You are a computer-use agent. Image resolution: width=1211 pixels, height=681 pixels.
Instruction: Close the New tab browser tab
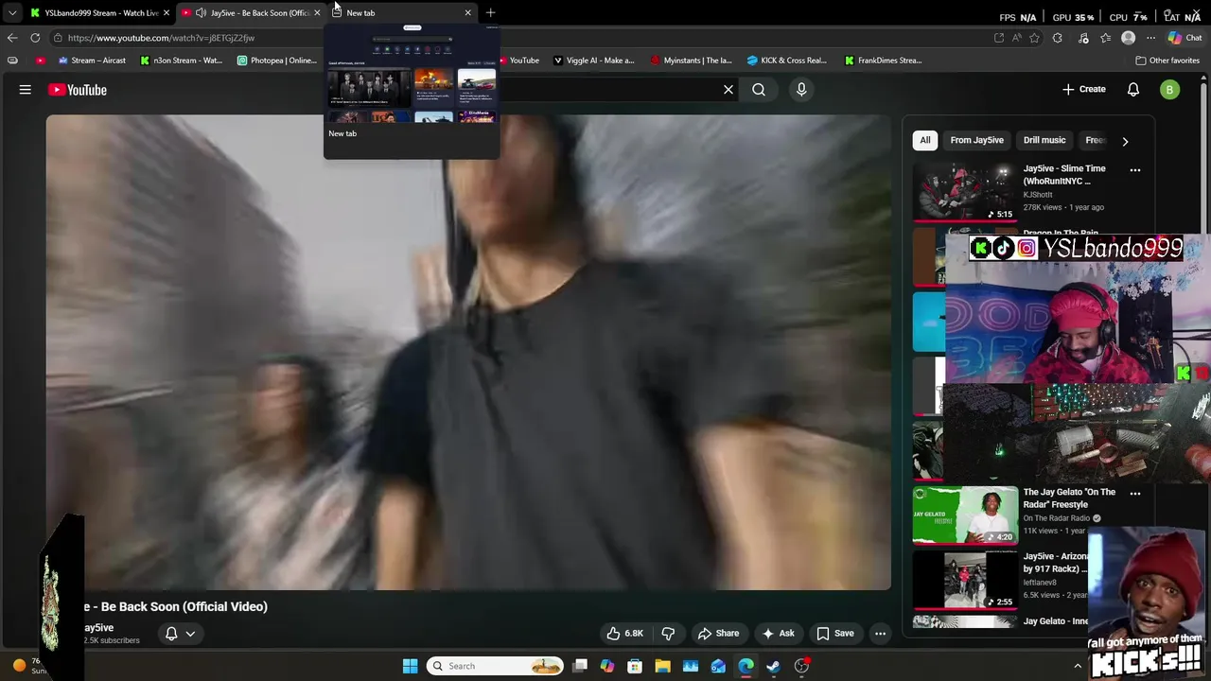click(467, 12)
